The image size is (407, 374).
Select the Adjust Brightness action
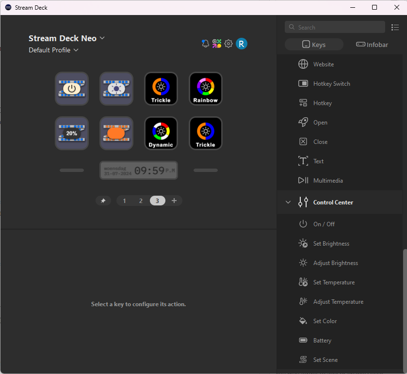340,263
